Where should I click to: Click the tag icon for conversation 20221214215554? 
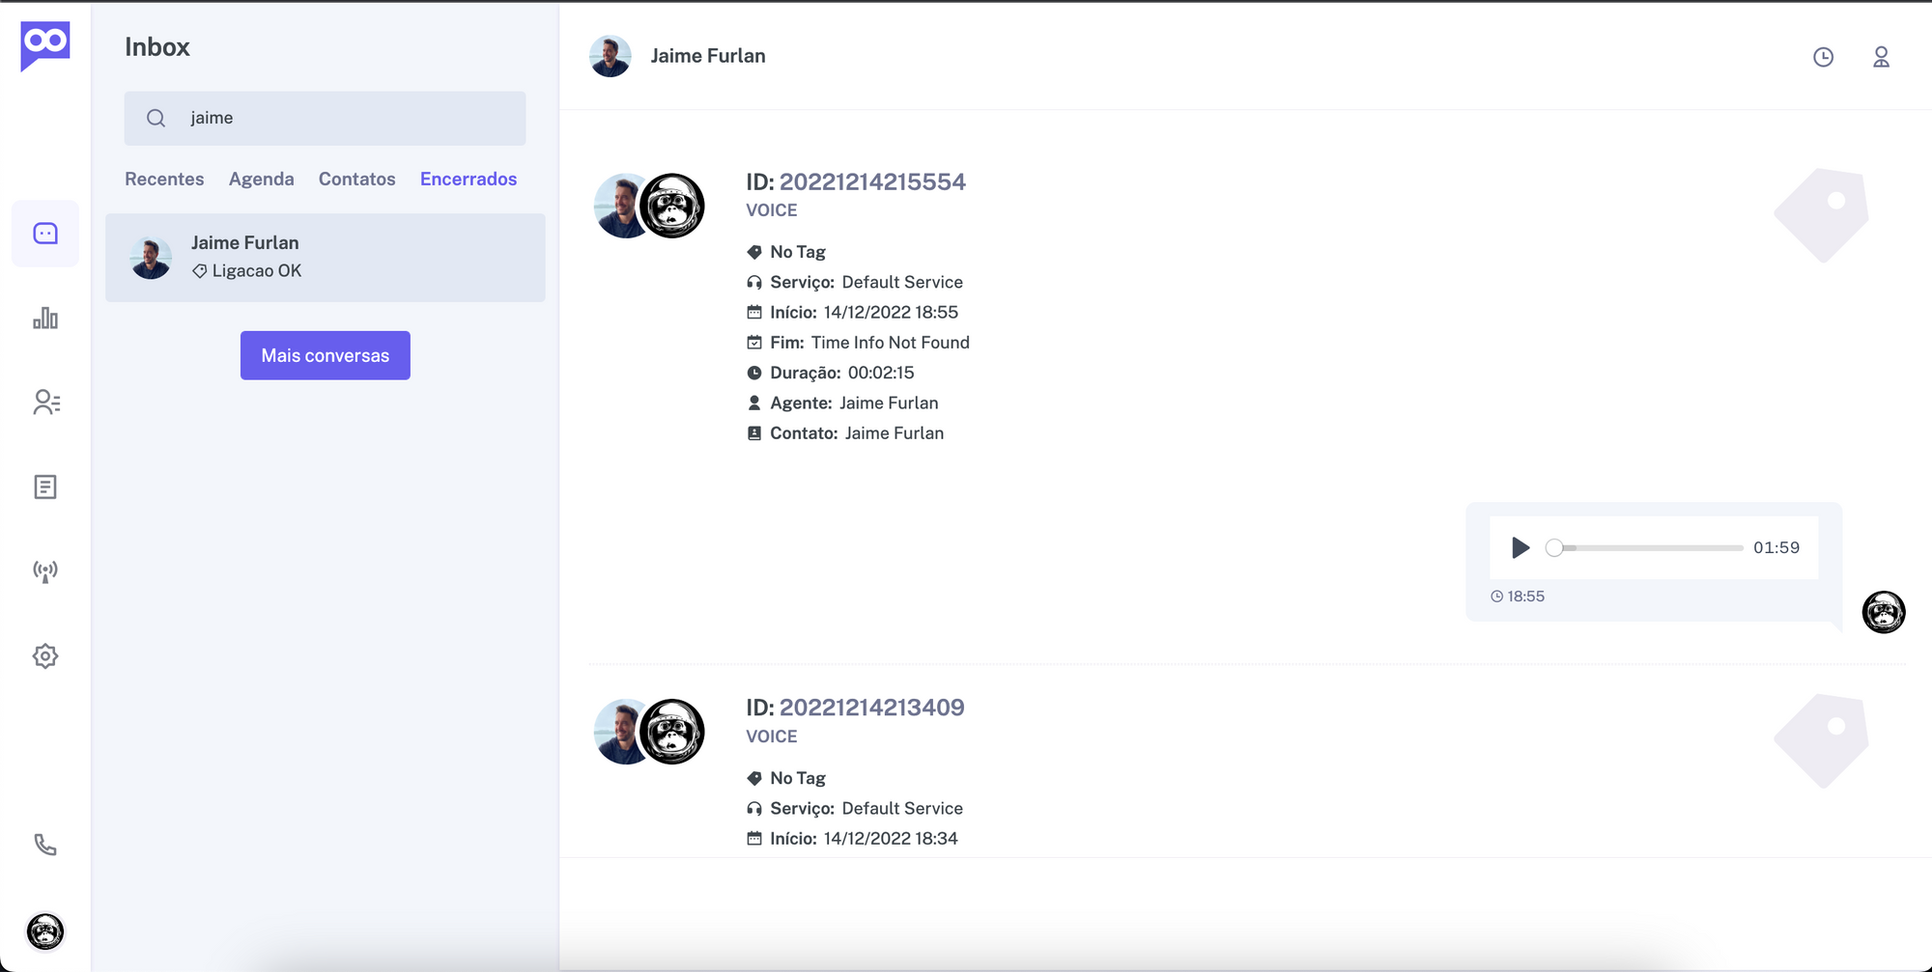[x=1821, y=215]
